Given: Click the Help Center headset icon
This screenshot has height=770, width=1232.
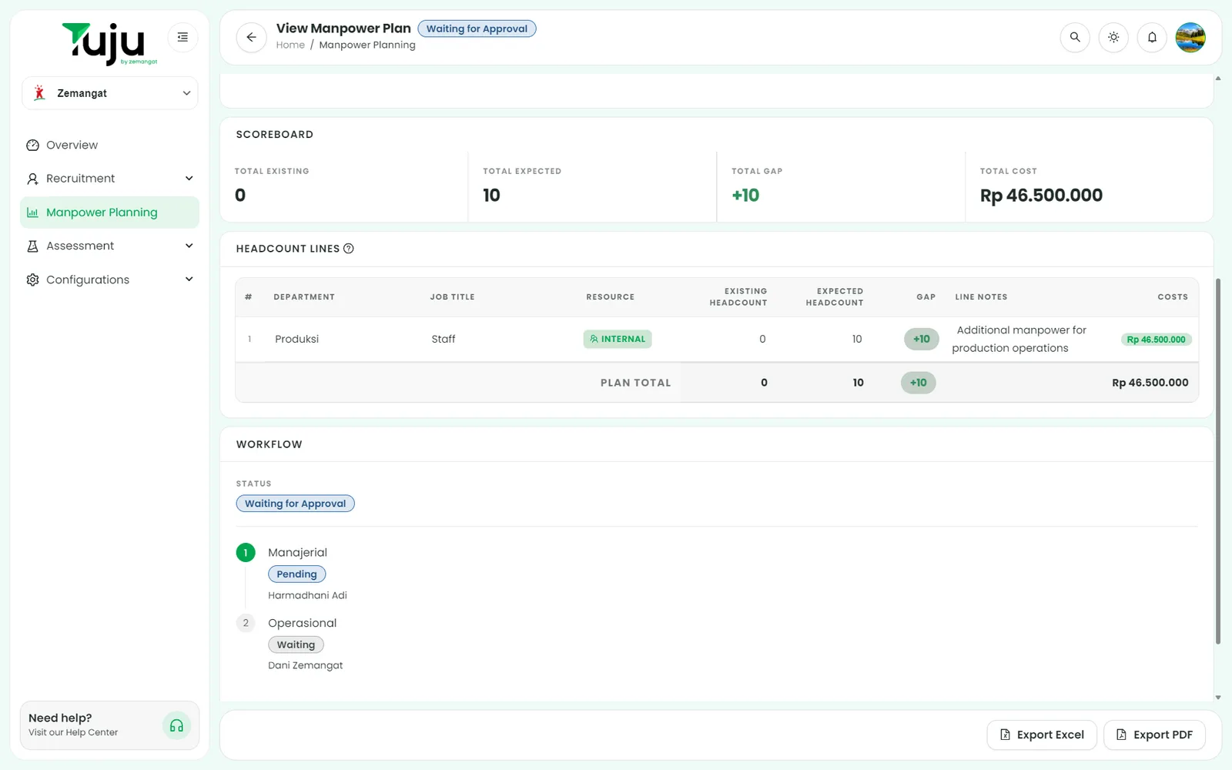Looking at the screenshot, I should [x=176, y=725].
